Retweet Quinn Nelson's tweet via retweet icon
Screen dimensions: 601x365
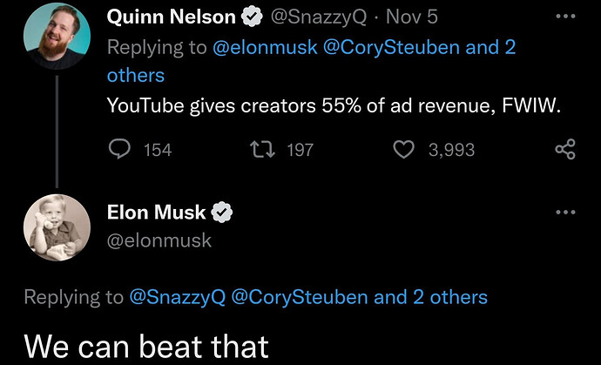(262, 149)
